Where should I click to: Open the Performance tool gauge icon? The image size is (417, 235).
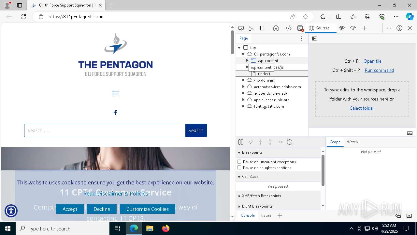pyautogui.click(x=353, y=28)
